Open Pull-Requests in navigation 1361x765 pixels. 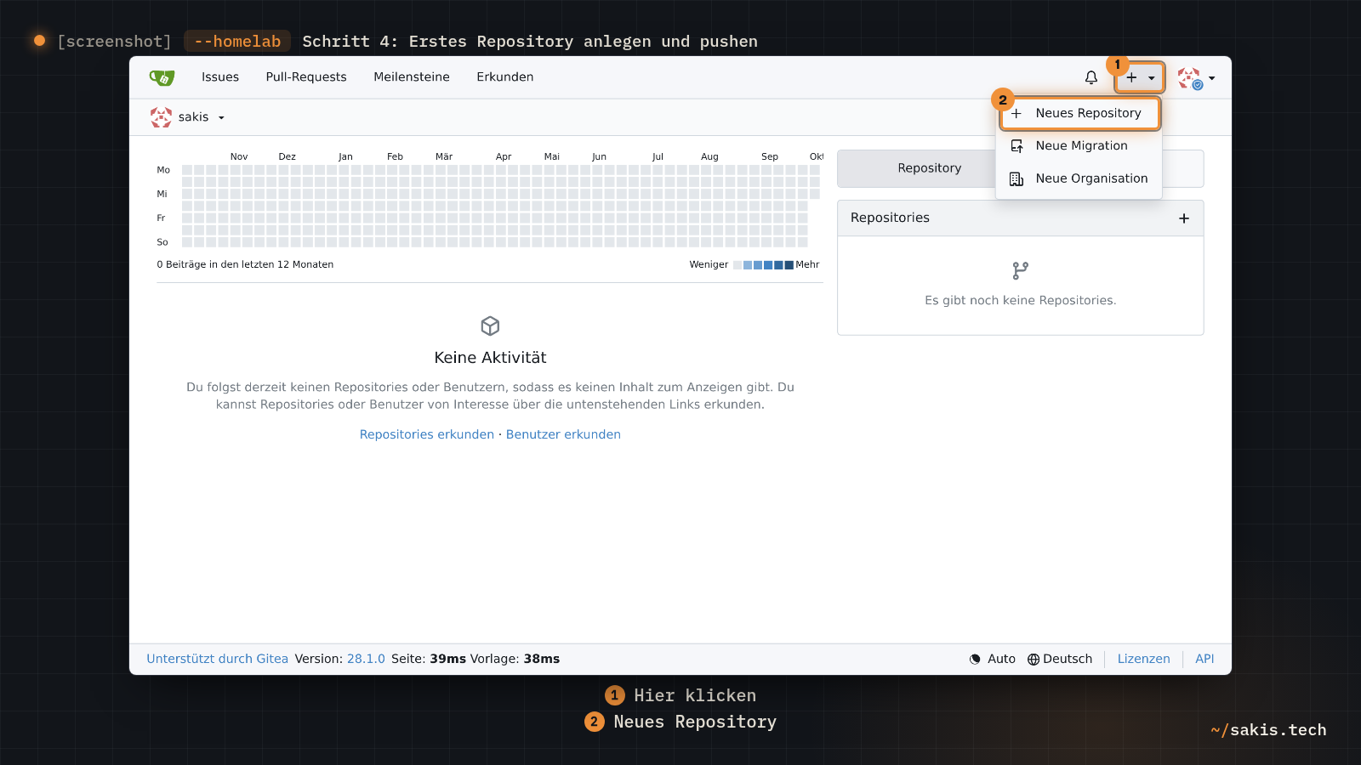[306, 77]
